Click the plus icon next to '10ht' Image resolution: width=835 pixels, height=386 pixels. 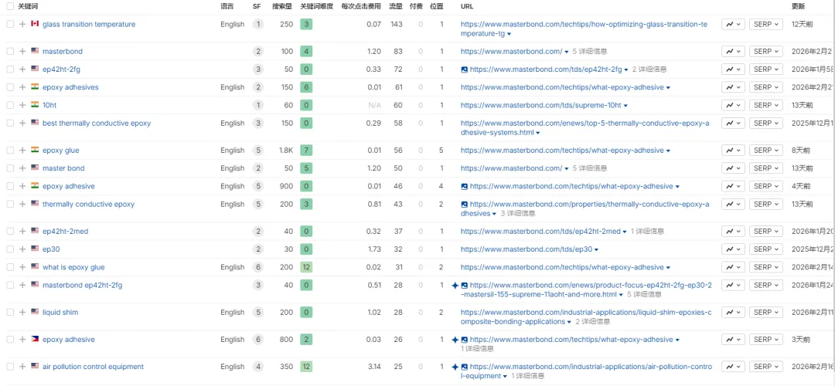tap(22, 105)
